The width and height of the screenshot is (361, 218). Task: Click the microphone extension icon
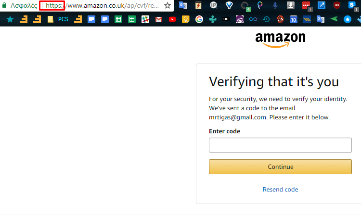275,6
